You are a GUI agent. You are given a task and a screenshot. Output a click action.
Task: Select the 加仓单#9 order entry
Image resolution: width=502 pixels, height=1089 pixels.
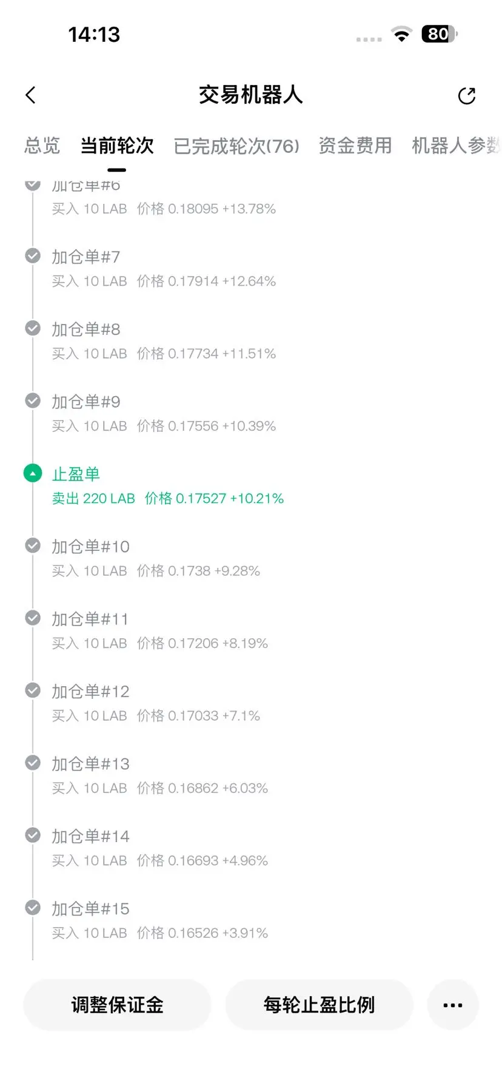pos(164,414)
